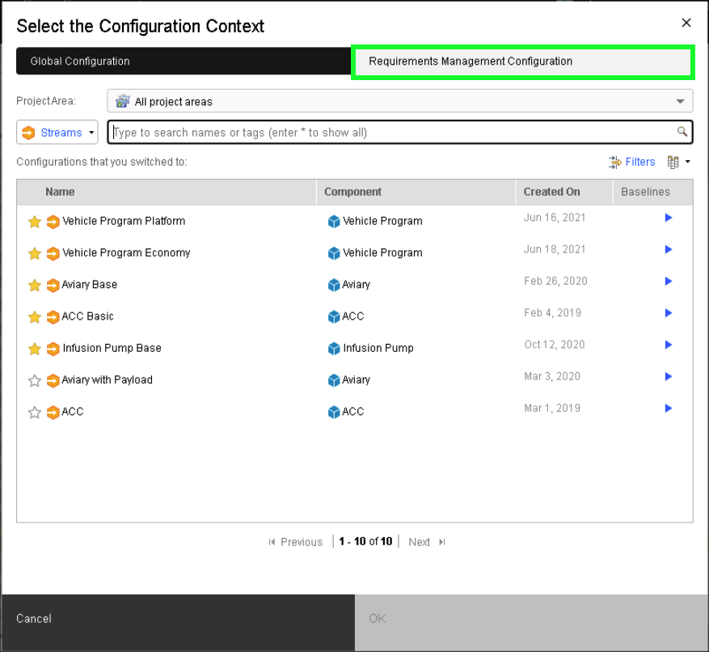Show baselines for ACC Basic
Screen dimensions: 709x652
click(668, 313)
